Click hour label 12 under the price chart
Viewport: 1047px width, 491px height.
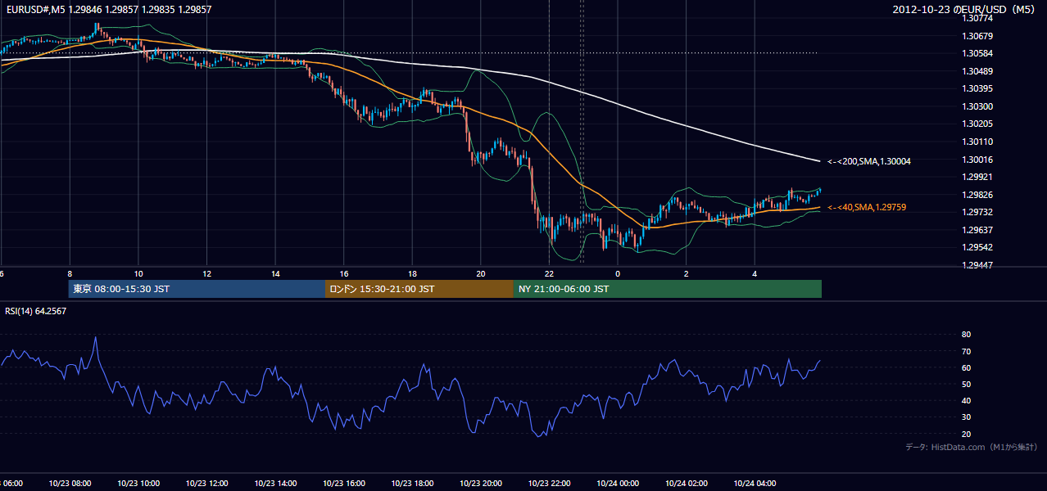[207, 273]
